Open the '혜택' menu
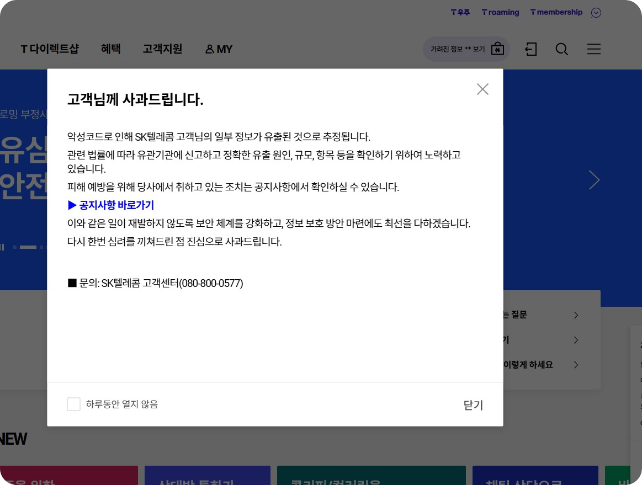This screenshot has height=485, width=642. 110,49
